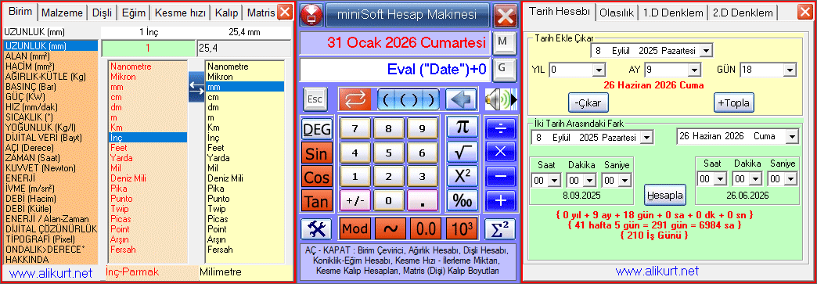Open the 1.D Denklem tab
Screen dimensions: 817x284
pos(673,13)
